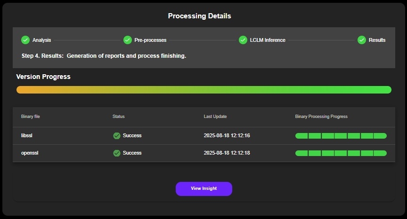The width and height of the screenshot is (407, 219).
Task: Click the Results step checkmark icon
Action: click(362, 40)
